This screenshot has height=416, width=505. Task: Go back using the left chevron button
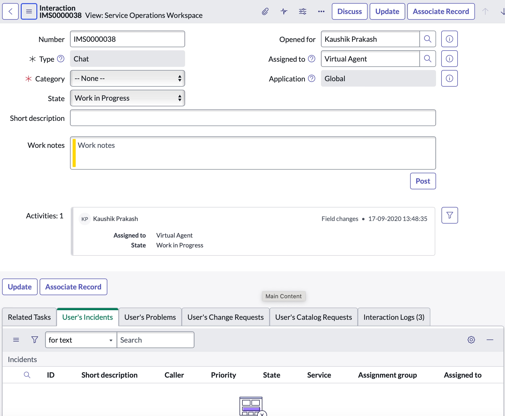[10, 11]
